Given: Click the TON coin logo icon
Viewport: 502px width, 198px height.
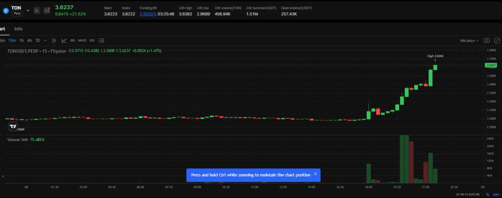Looking at the screenshot, I should pyautogui.click(x=5, y=11).
